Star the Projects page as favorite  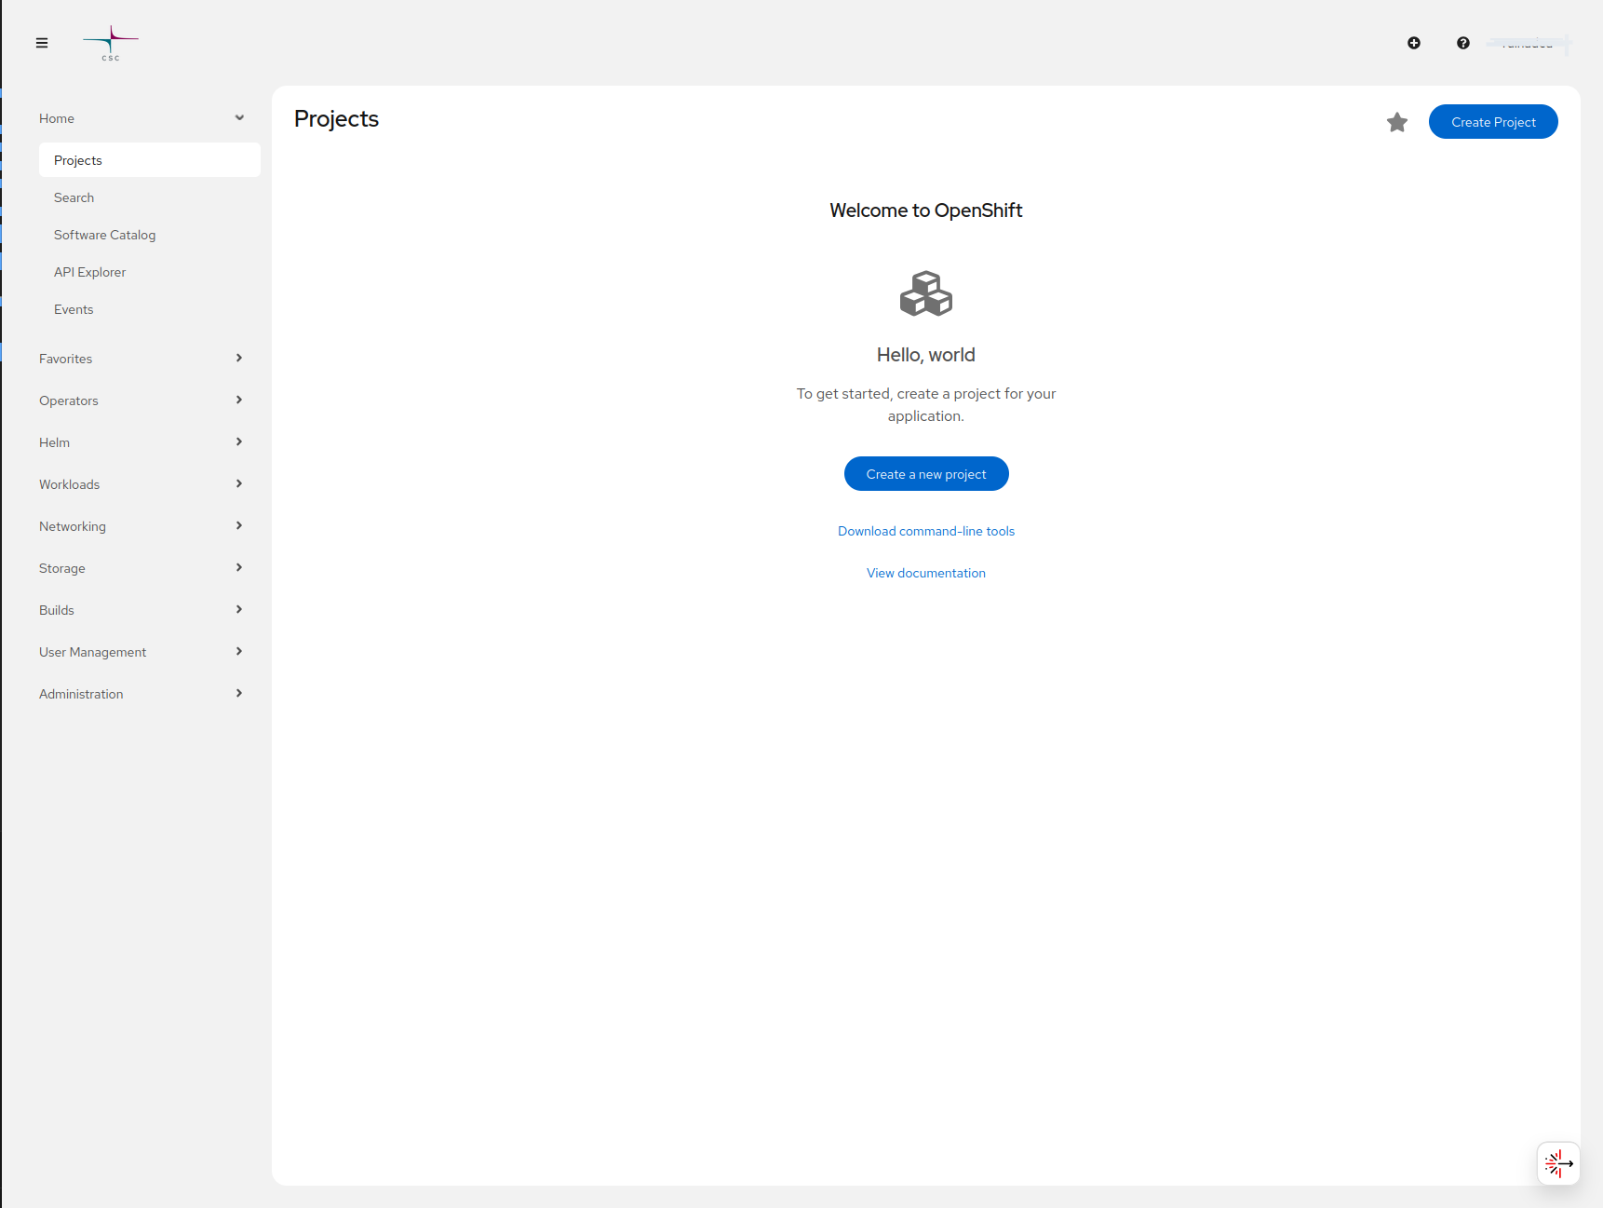pyautogui.click(x=1396, y=122)
